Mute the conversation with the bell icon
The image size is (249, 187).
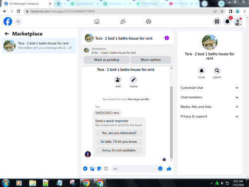(x=202, y=71)
